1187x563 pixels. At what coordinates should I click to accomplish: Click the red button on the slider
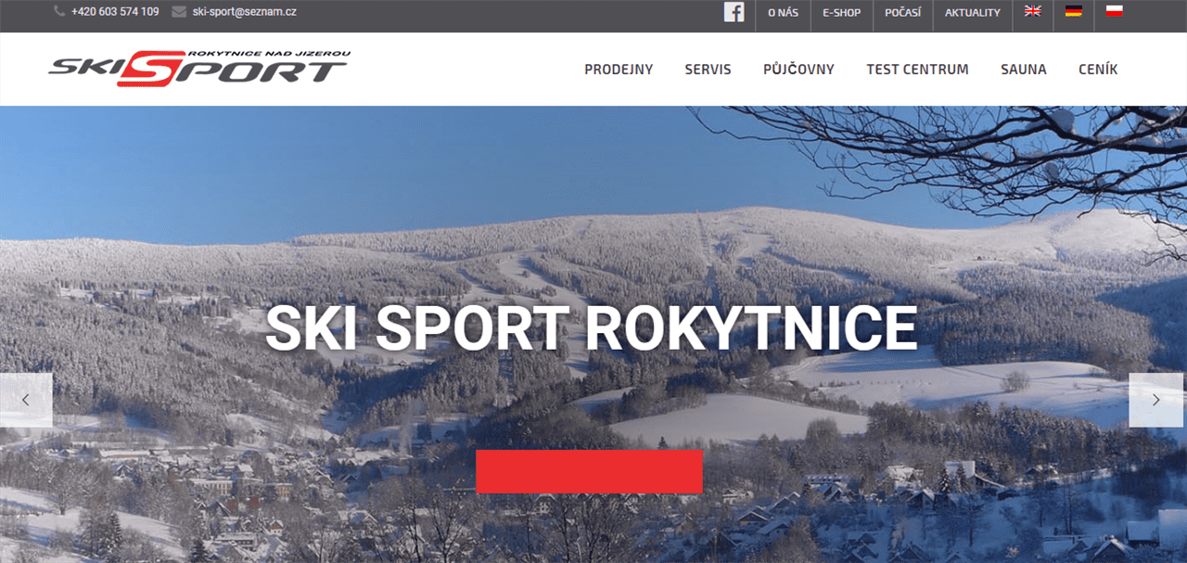click(x=589, y=471)
